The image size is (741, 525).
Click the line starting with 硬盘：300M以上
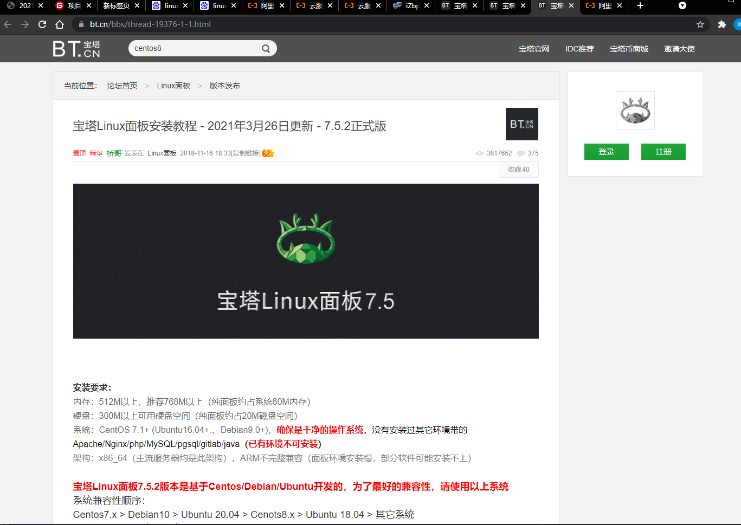[x=185, y=416]
